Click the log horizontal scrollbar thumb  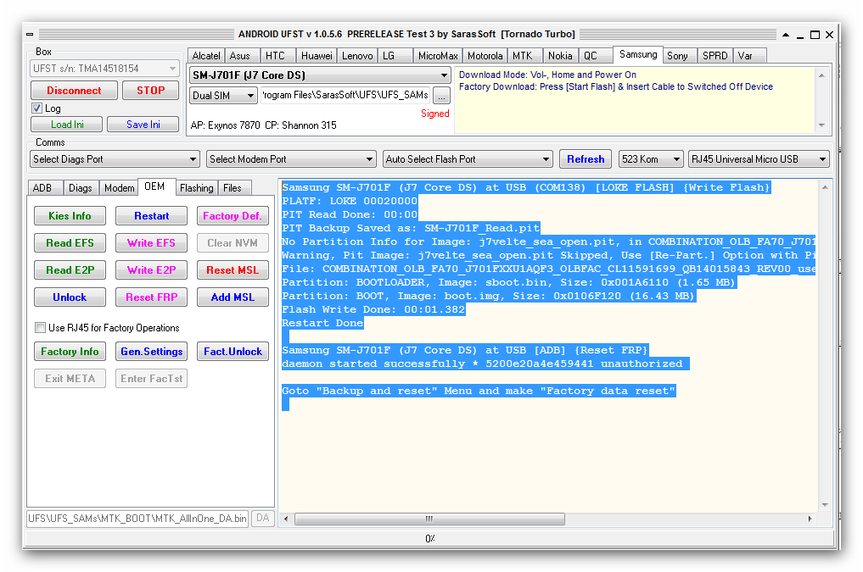point(429,519)
